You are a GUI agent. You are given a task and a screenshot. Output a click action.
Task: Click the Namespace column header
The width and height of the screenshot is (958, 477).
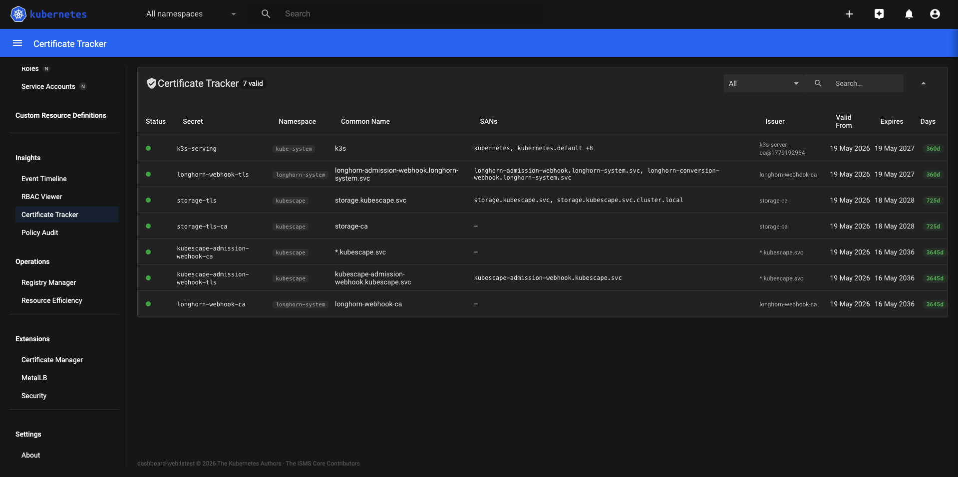(x=297, y=121)
